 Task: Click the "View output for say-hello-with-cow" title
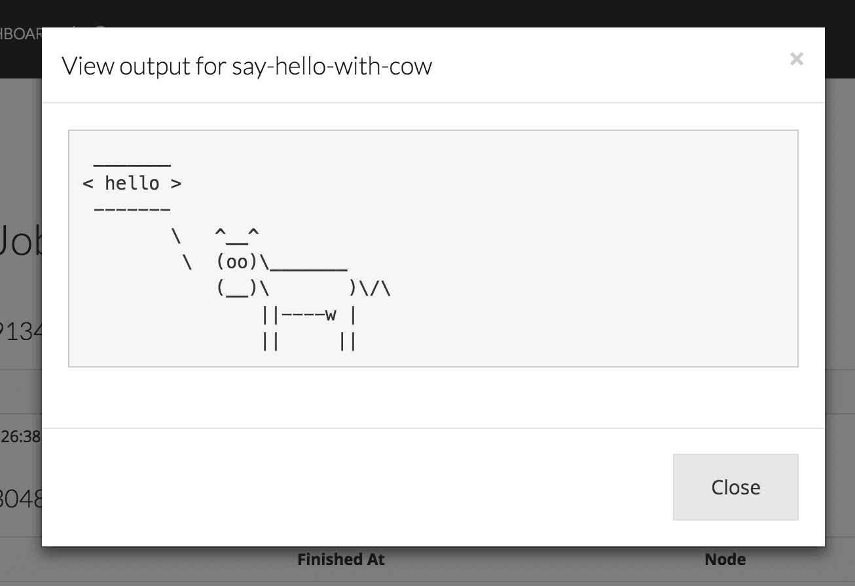click(x=247, y=66)
